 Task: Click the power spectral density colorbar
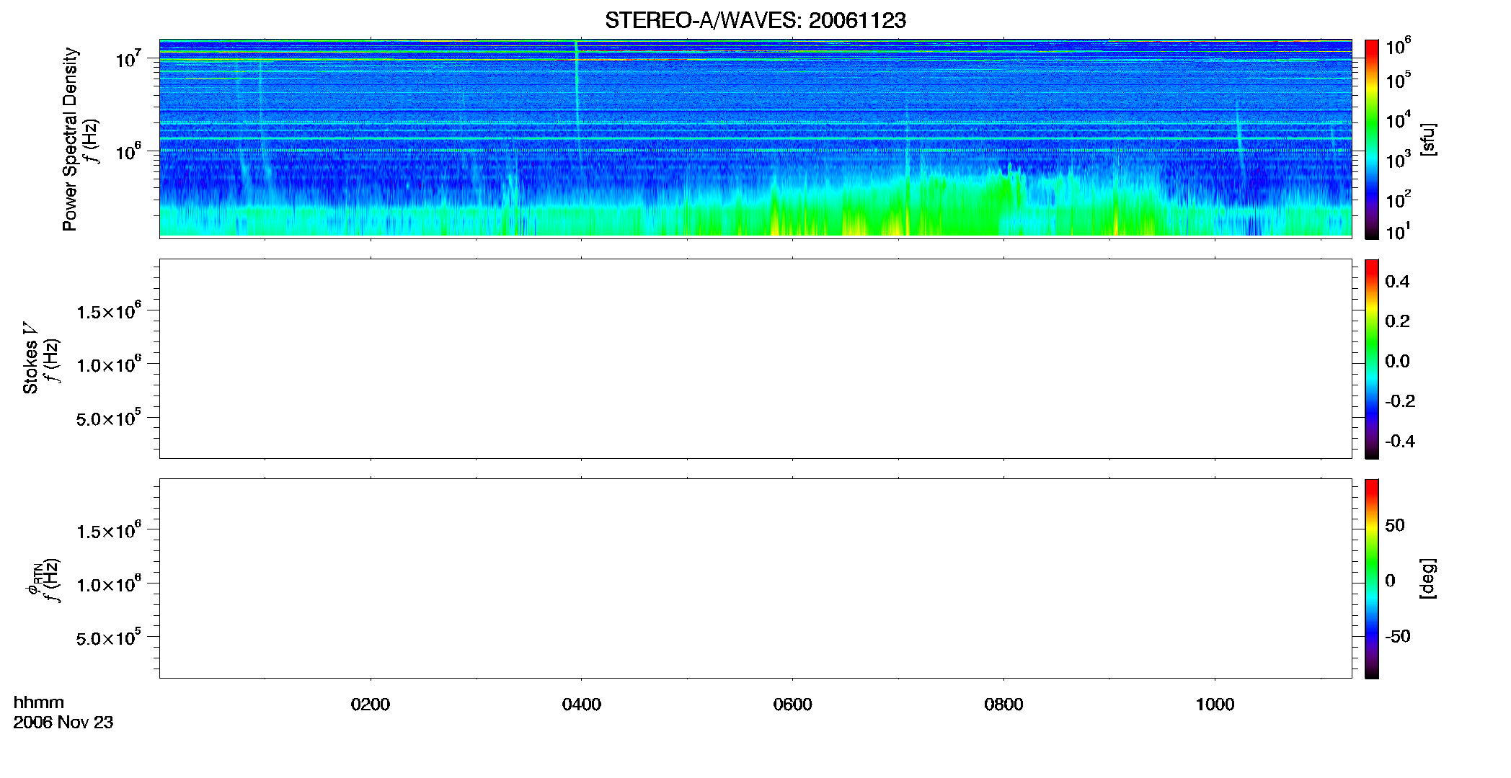(x=1372, y=139)
